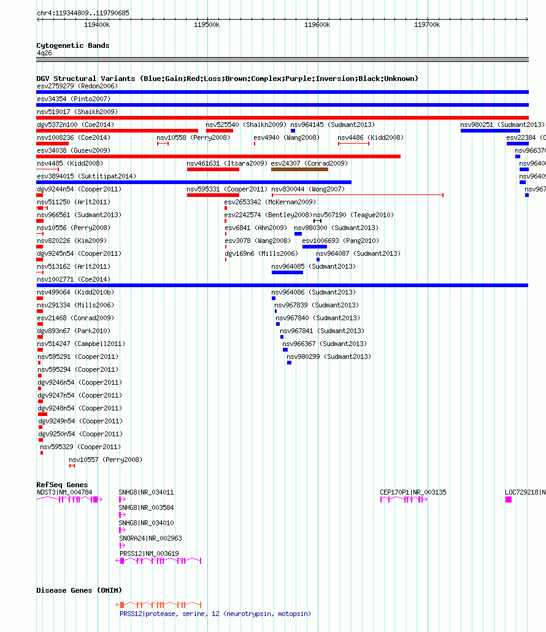Click the LOC729218 magenta gene block

[x=509, y=499]
